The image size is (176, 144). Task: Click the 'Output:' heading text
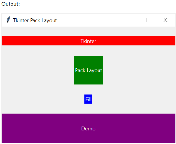[x=11, y=4]
